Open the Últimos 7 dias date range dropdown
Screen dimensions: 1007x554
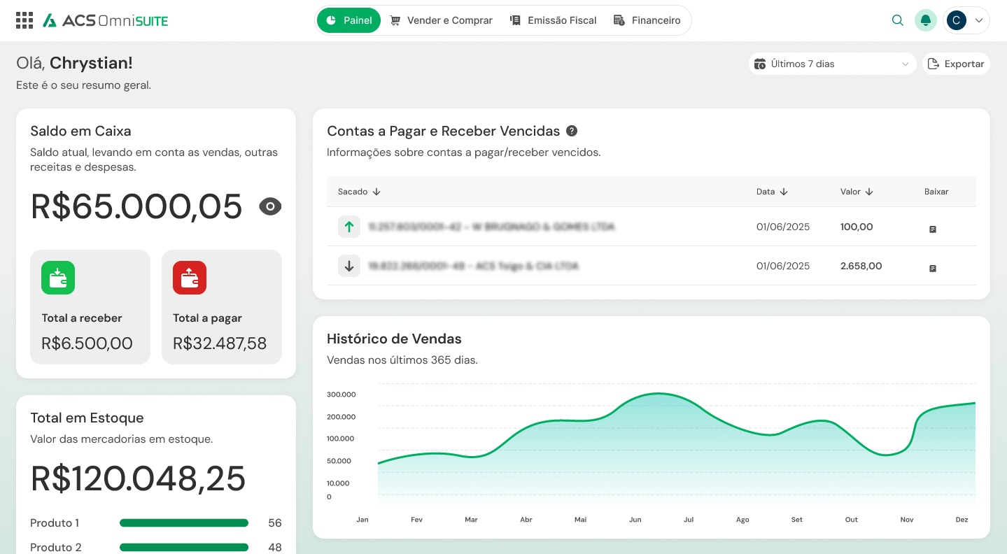pyautogui.click(x=831, y=64)
